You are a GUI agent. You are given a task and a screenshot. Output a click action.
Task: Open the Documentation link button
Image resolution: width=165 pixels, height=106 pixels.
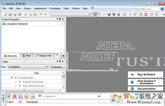coord(145,89)
